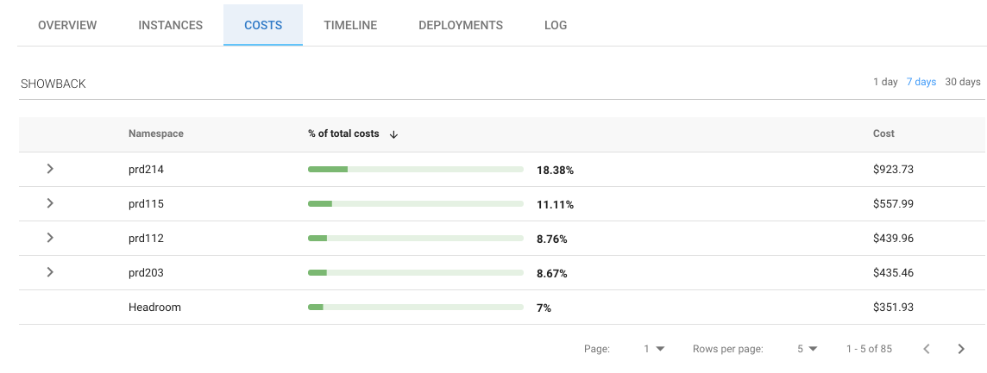Expand the prd112 namespace row

point(50,239)
